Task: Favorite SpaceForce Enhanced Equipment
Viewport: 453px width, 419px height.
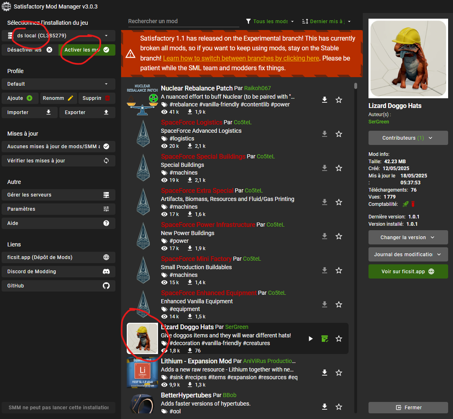Action: coord(338,305)
